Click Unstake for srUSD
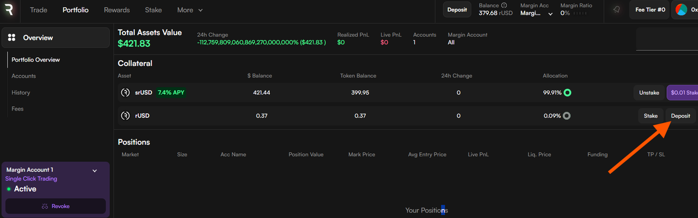 click(x=649, y=93)
